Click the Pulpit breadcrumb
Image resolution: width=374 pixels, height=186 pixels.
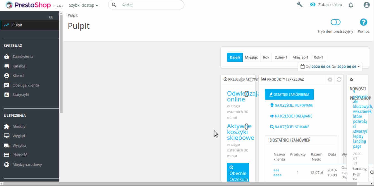(x=73, y=15)
